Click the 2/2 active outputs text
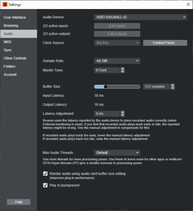This screenshot has height=211, width=193. pos(56,34)
